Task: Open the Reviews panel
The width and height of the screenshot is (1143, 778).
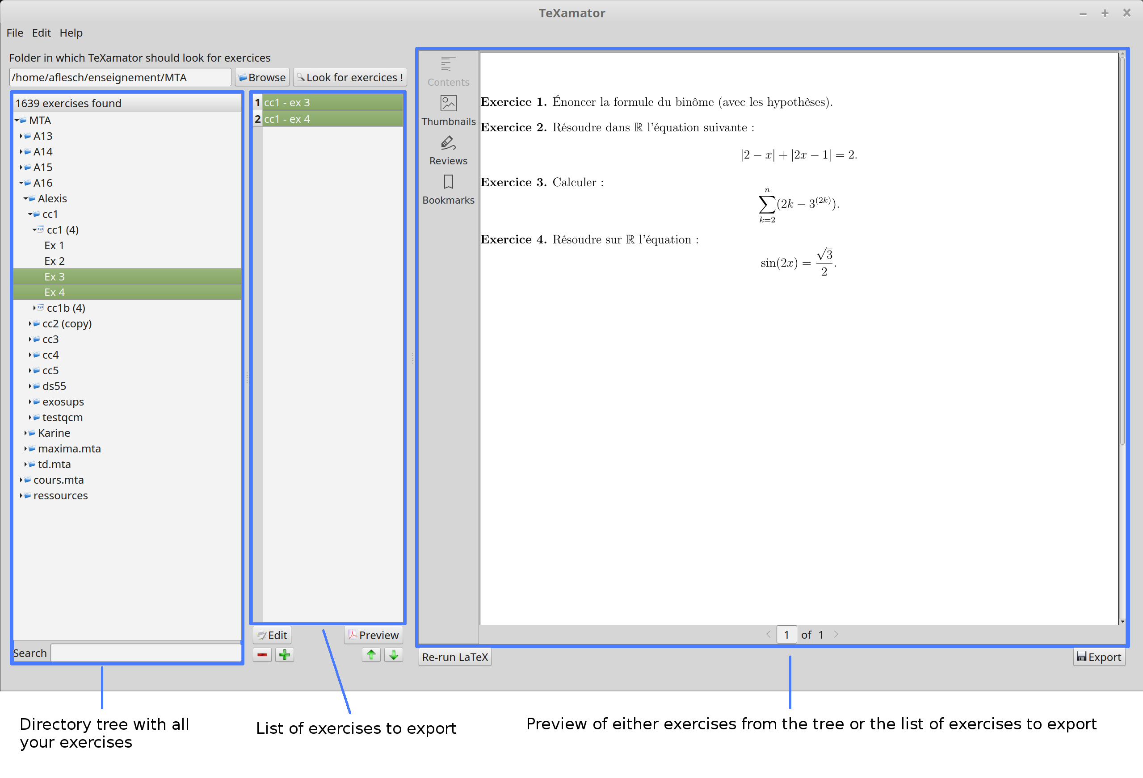Action: (448, 151)
